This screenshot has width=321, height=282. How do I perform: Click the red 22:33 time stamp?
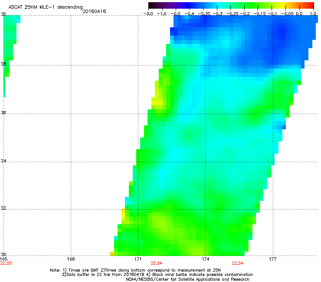click(6, 263)
